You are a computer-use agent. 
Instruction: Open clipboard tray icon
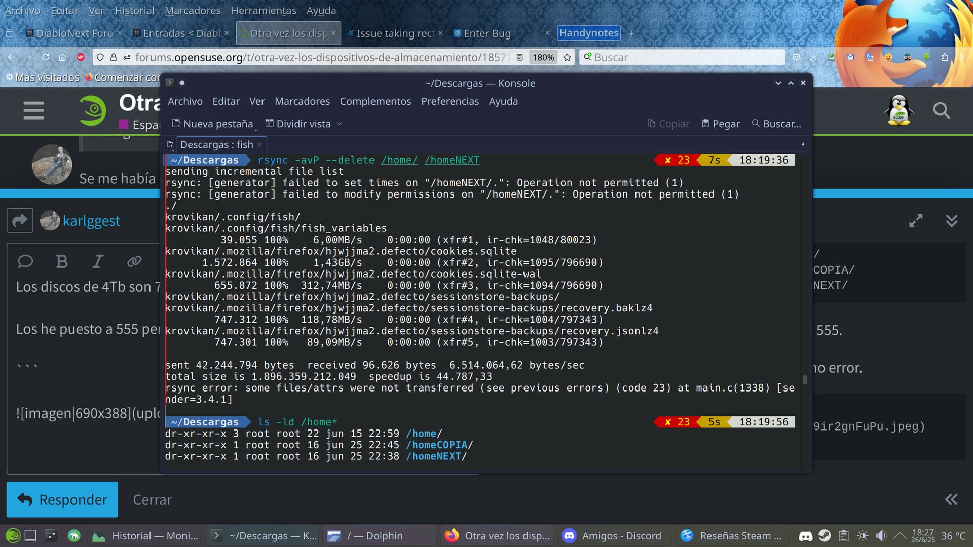click(x=844, y=536)
